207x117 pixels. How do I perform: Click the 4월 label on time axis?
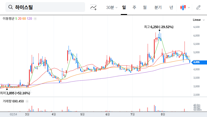point(54,114)
